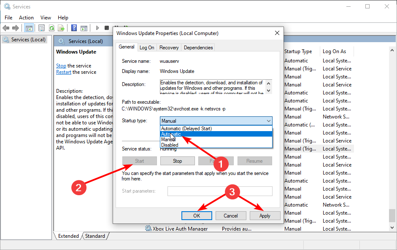Image resolution: width=397 pixels, height=250 pixels.
Task: Click the Resume button
Action: (255, 161)
